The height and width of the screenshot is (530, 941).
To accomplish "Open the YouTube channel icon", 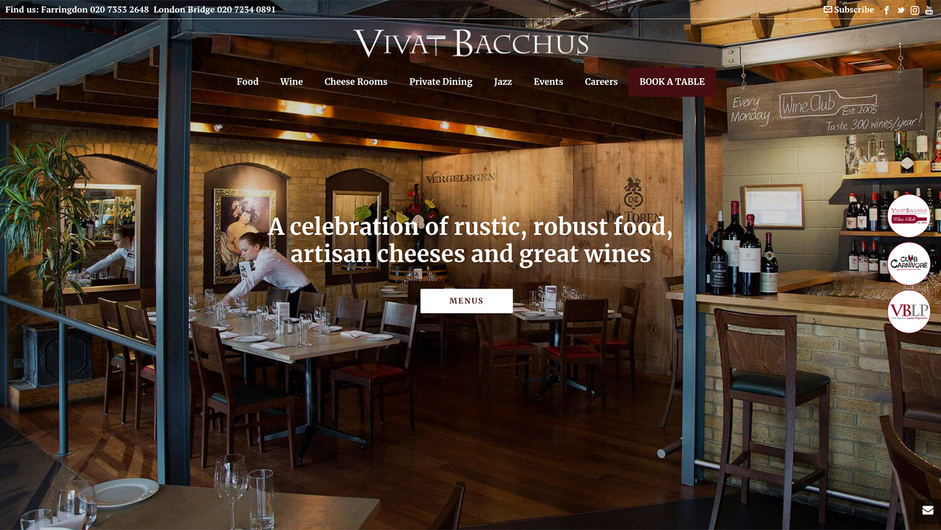I will coord(929,10).
